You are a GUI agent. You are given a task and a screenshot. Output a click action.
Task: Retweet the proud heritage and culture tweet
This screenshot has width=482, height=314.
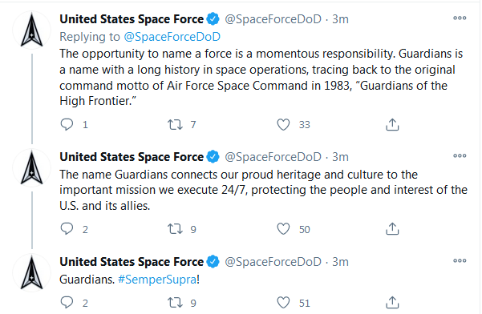tap(175, 229)
